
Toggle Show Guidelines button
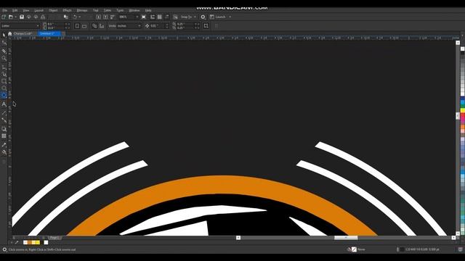166,17
